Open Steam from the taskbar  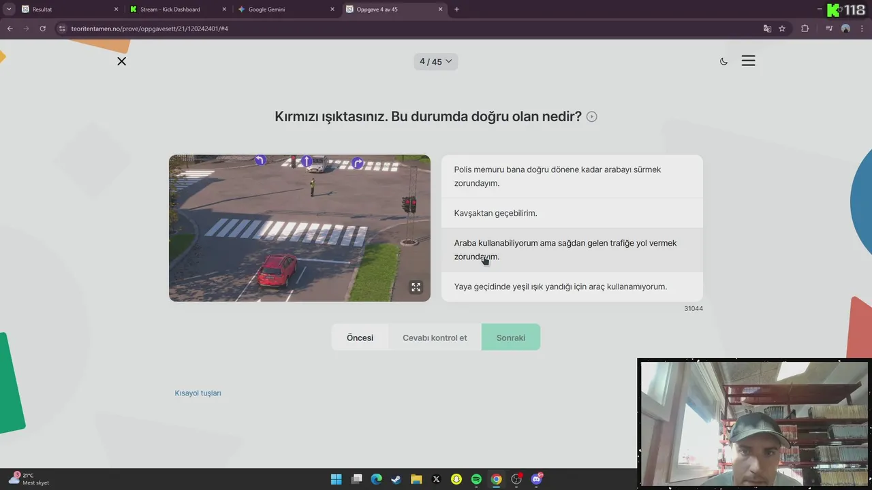(x=396, y=479)
